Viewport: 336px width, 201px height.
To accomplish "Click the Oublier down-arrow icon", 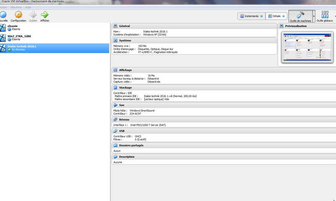I will 33,15.
